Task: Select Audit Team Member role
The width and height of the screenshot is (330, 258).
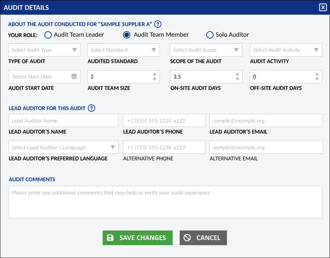Action: (127, 35)
